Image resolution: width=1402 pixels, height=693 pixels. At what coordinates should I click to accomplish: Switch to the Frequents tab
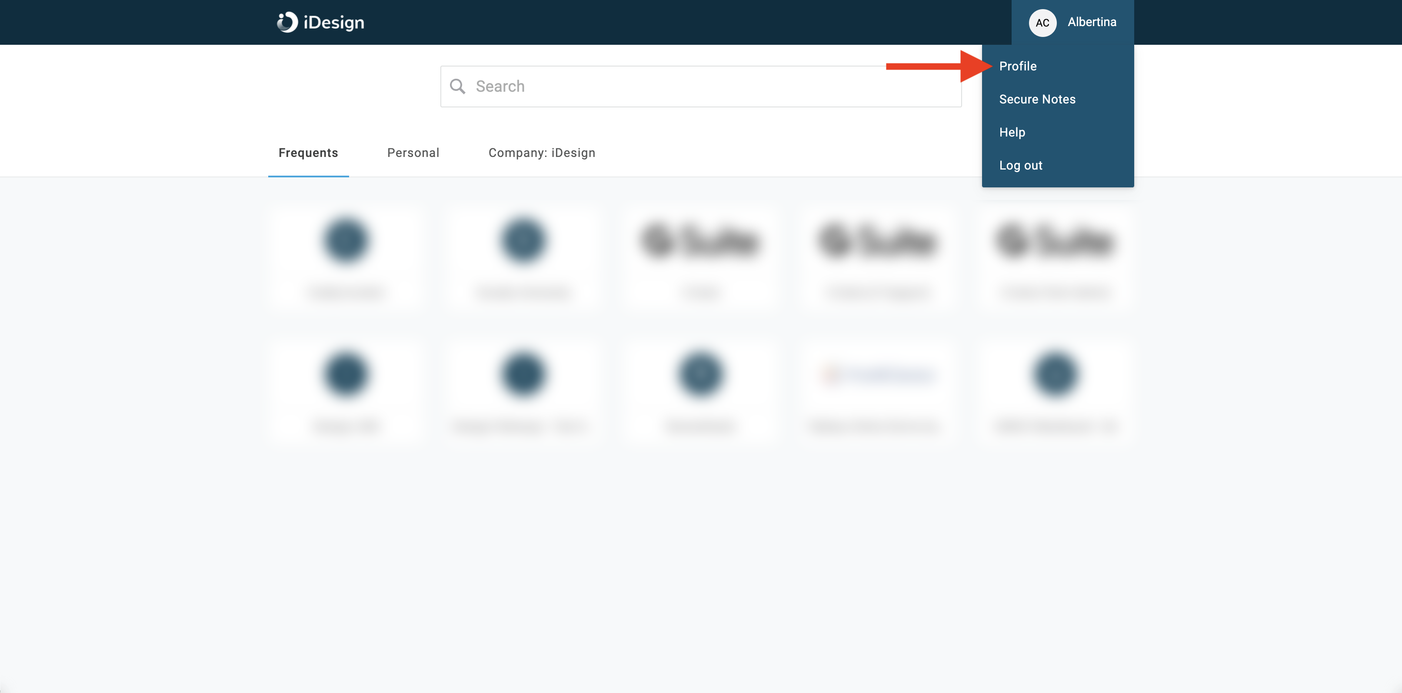pyautogui.click(x=308, y=153)
